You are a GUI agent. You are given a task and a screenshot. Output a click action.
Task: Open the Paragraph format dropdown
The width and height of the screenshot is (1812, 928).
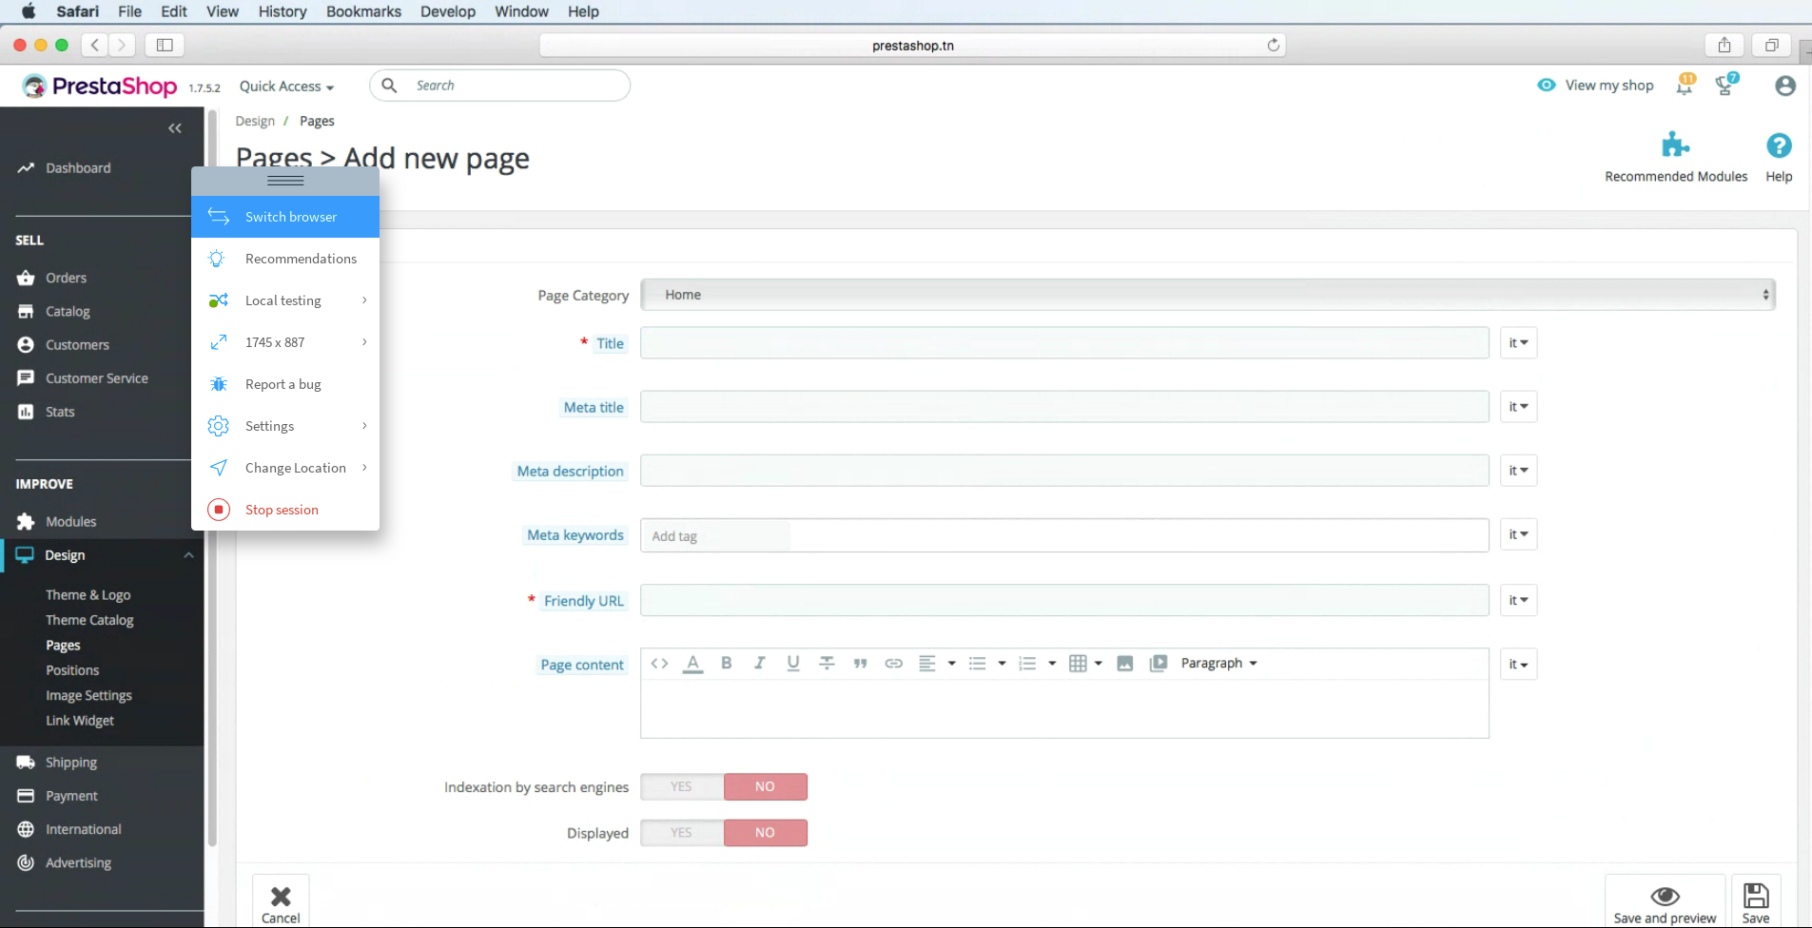click(1218, 664)
